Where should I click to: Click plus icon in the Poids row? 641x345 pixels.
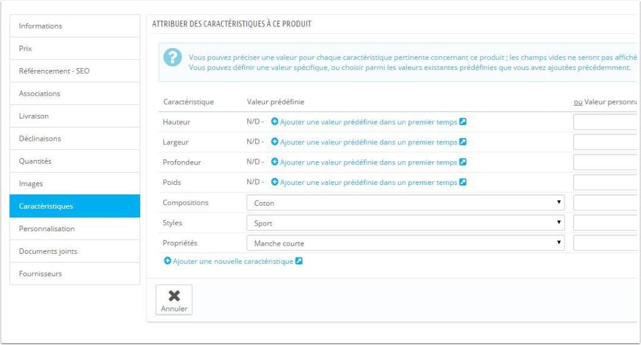coord(275,182)
